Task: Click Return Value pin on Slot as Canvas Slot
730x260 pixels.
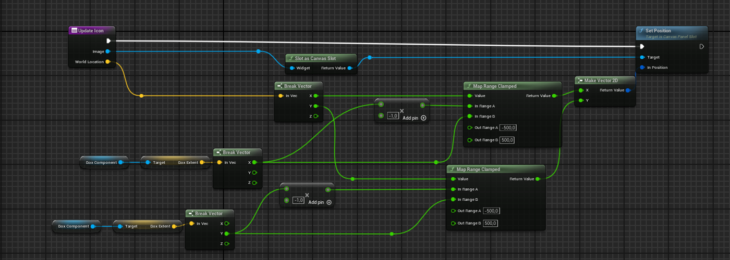Action: pyautogui.click(x=349, y=68)
